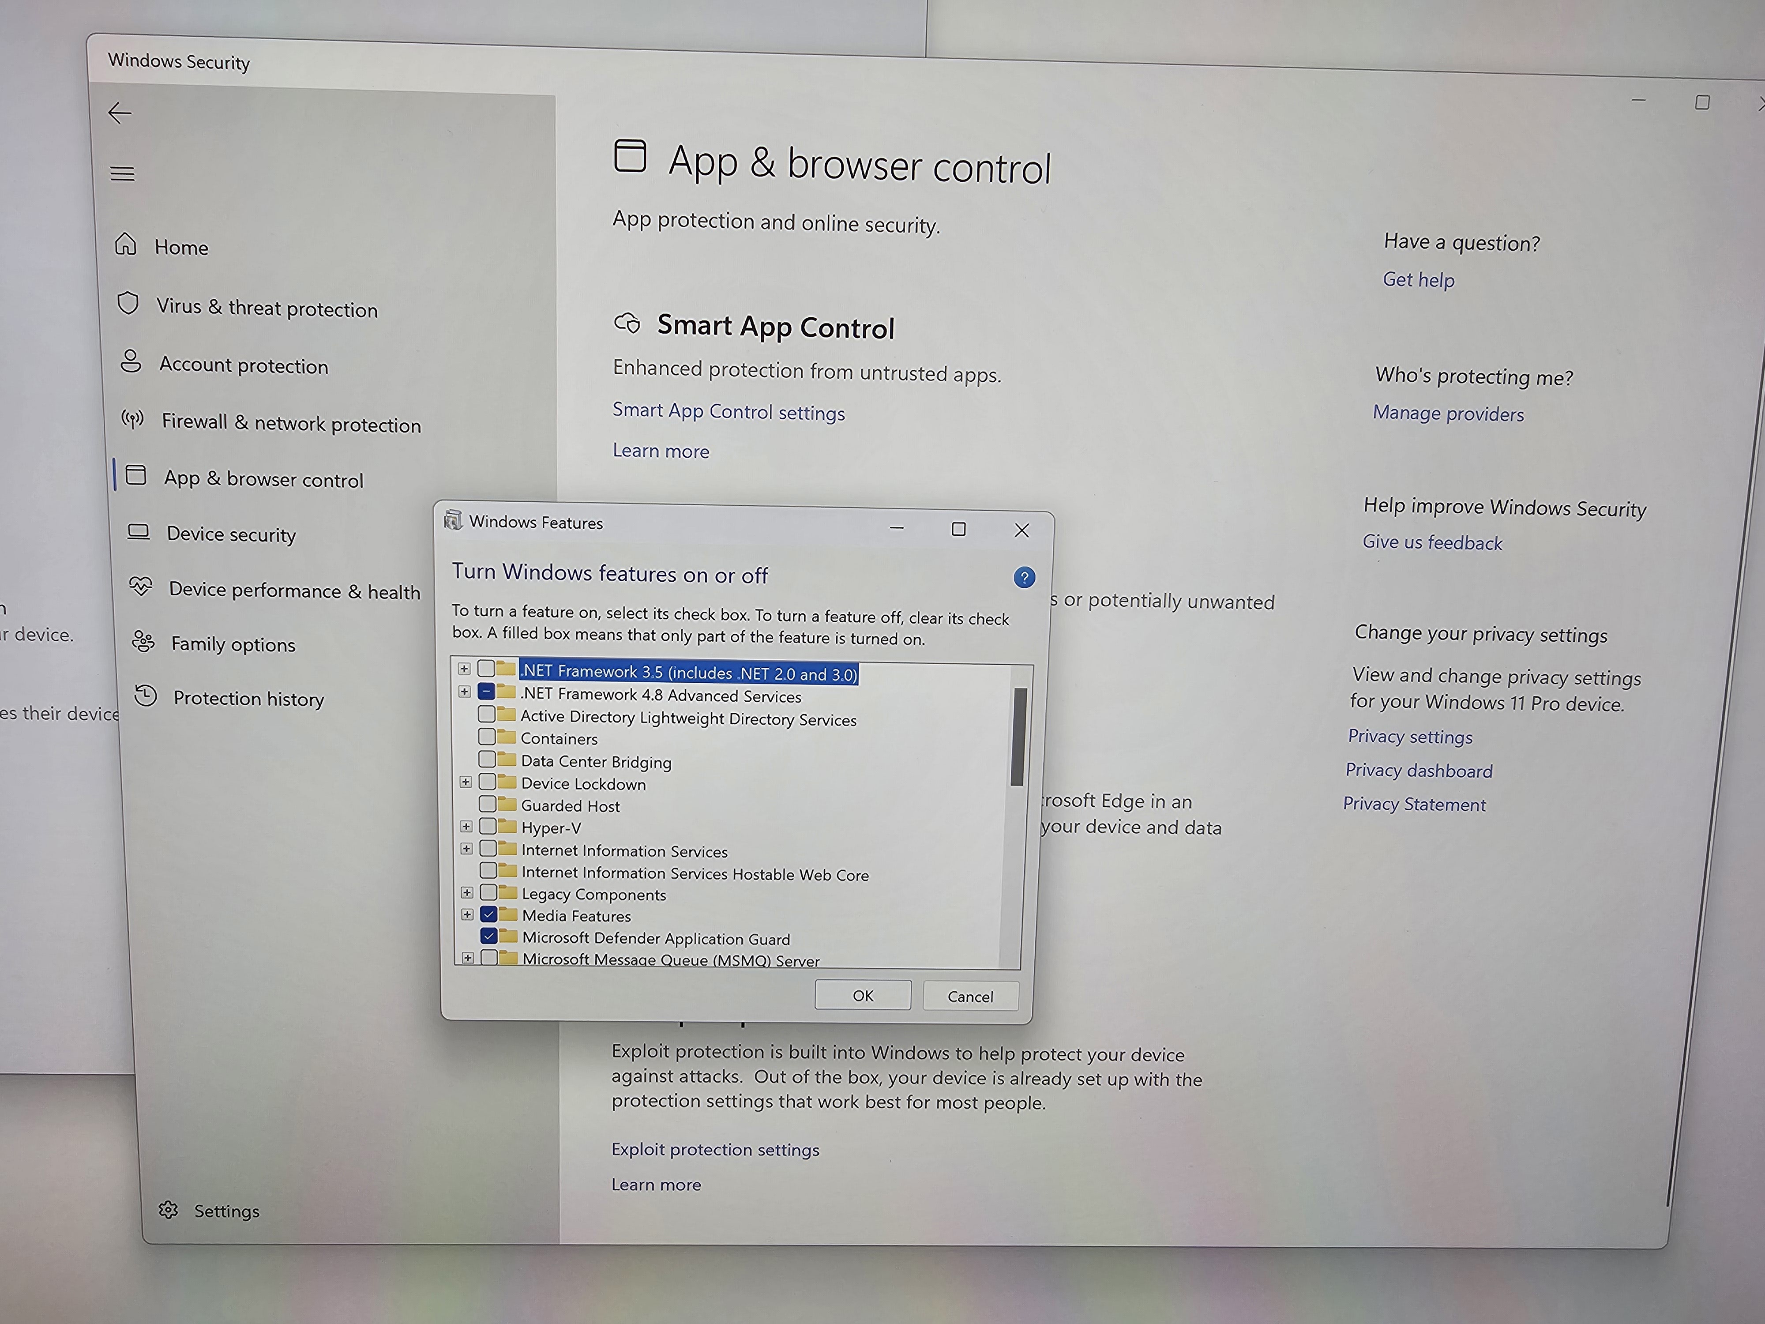Viewport: 1765px width, 1324px height.
Task: Uncheck the Media Features checkbox
Action: click(x=489, y=914)
